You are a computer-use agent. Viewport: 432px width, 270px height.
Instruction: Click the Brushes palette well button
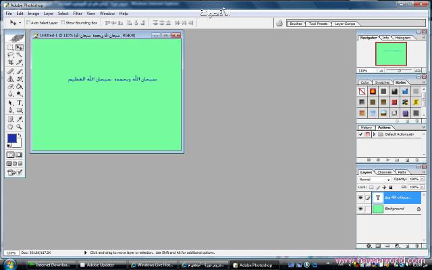coord(296,23)
